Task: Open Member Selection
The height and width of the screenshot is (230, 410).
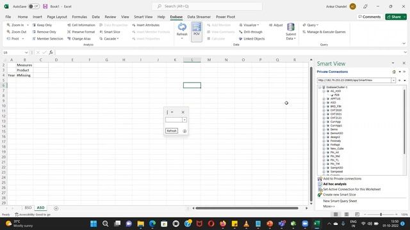Action: coord(47,38)
